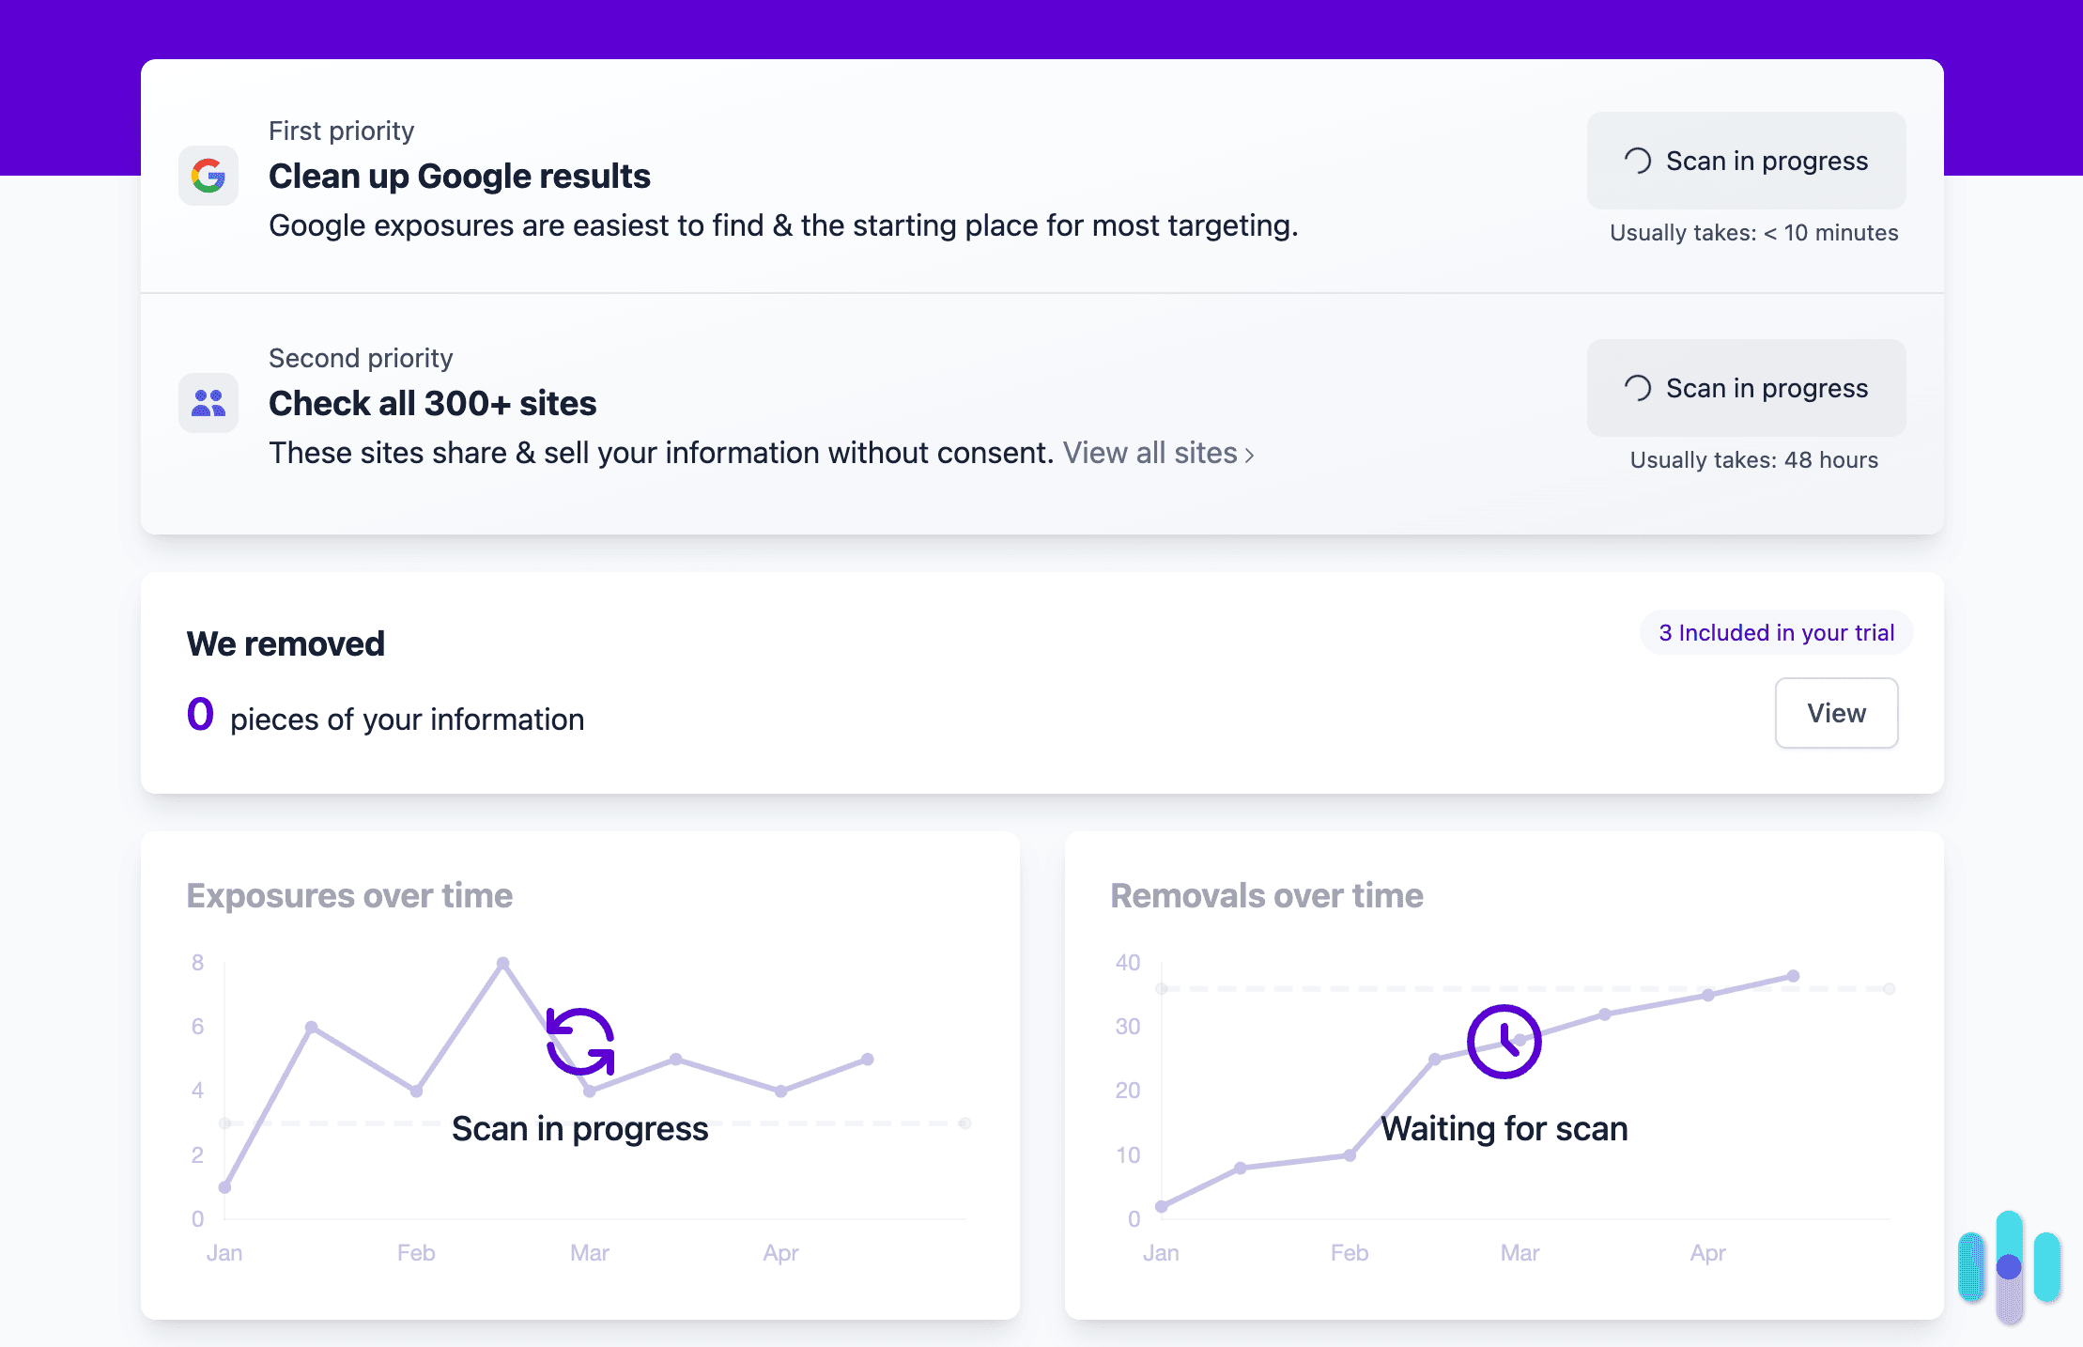
Task: Open the Clean up Google results section
Action: [459, 176]
